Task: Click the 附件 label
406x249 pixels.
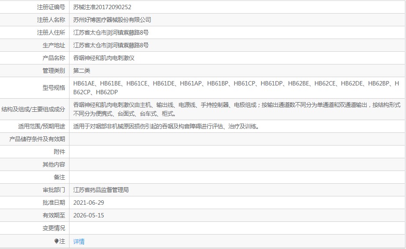Action: pyautogui.click(x=59, y=152)
